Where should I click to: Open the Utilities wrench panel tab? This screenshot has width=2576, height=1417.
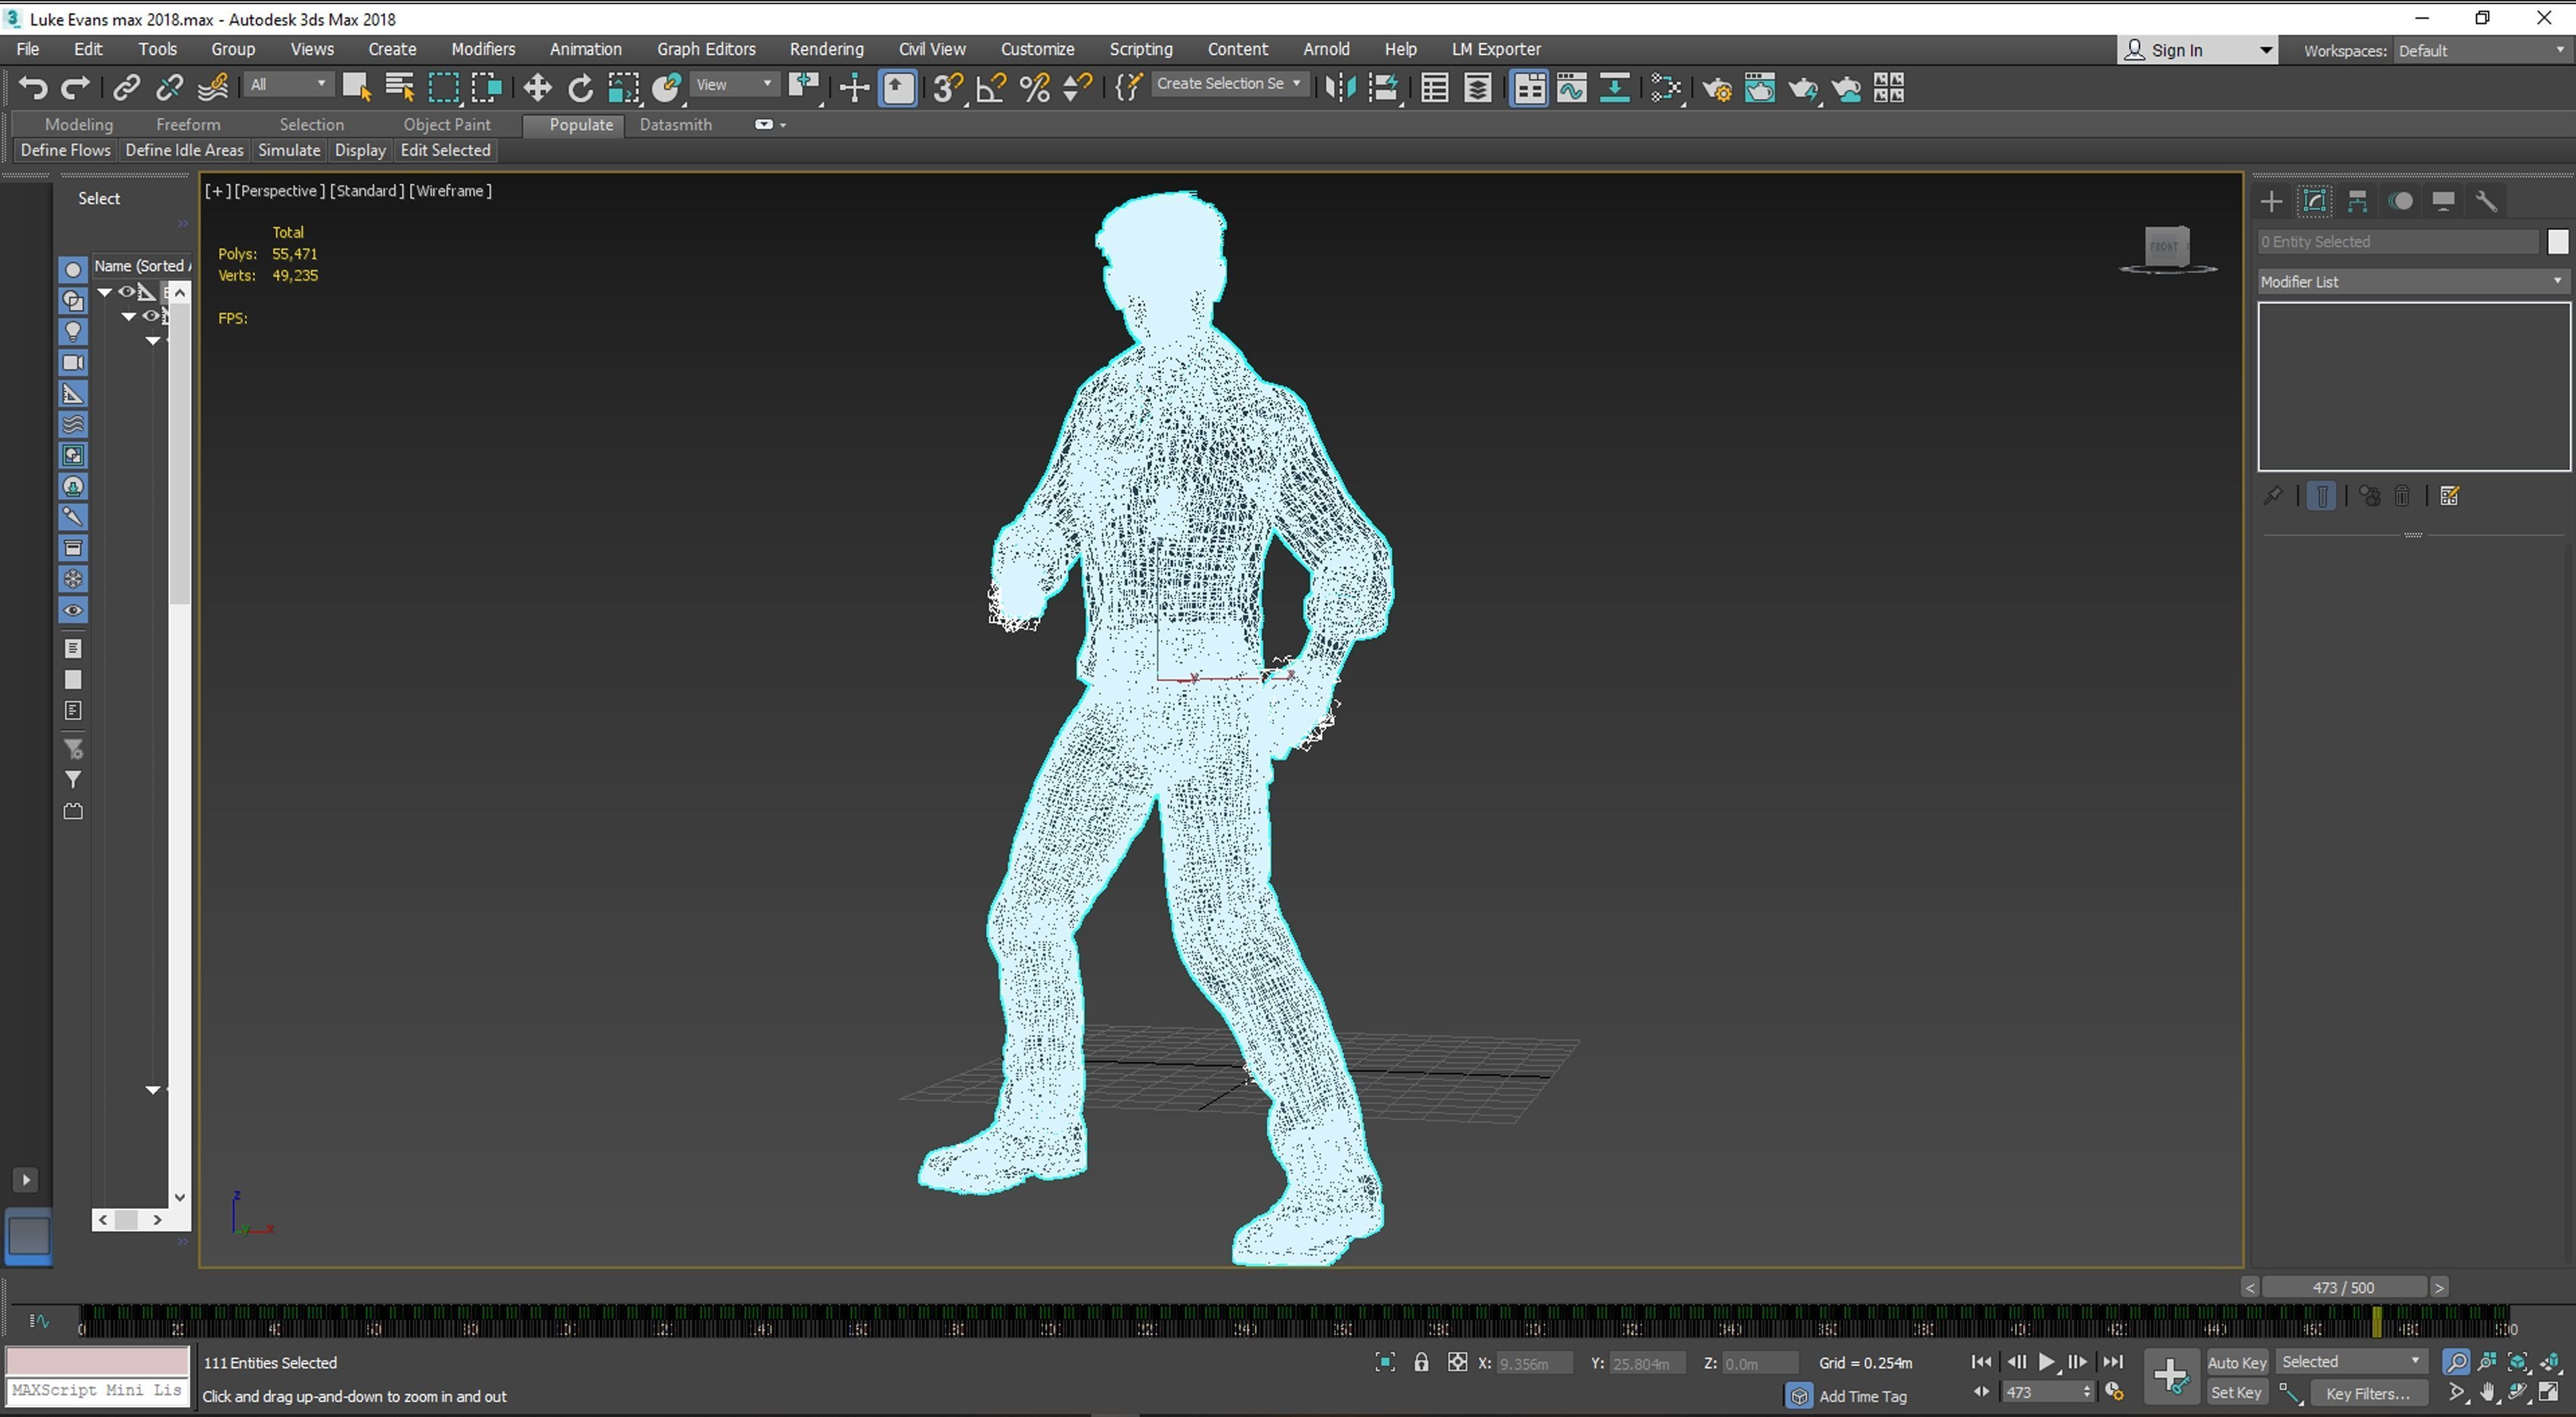2486,201
